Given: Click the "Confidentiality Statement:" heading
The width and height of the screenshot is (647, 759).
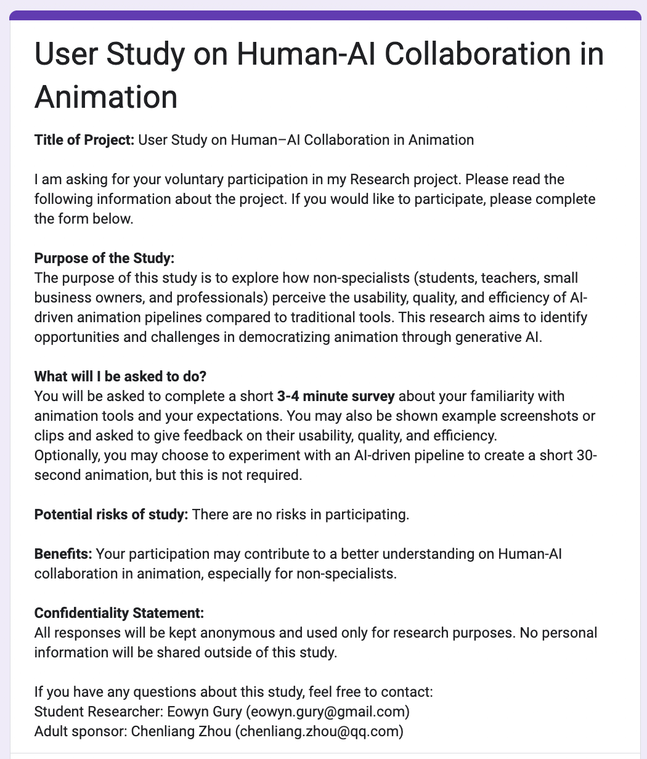Looking at the screenshot, I should point(119,614).
